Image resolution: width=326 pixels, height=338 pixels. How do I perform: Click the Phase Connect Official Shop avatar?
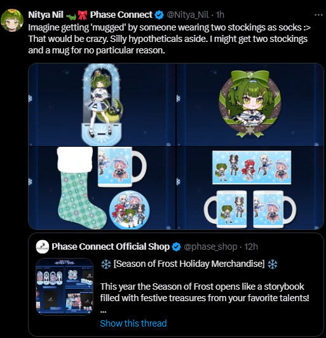pyautogui.click(x=42, y=247)
